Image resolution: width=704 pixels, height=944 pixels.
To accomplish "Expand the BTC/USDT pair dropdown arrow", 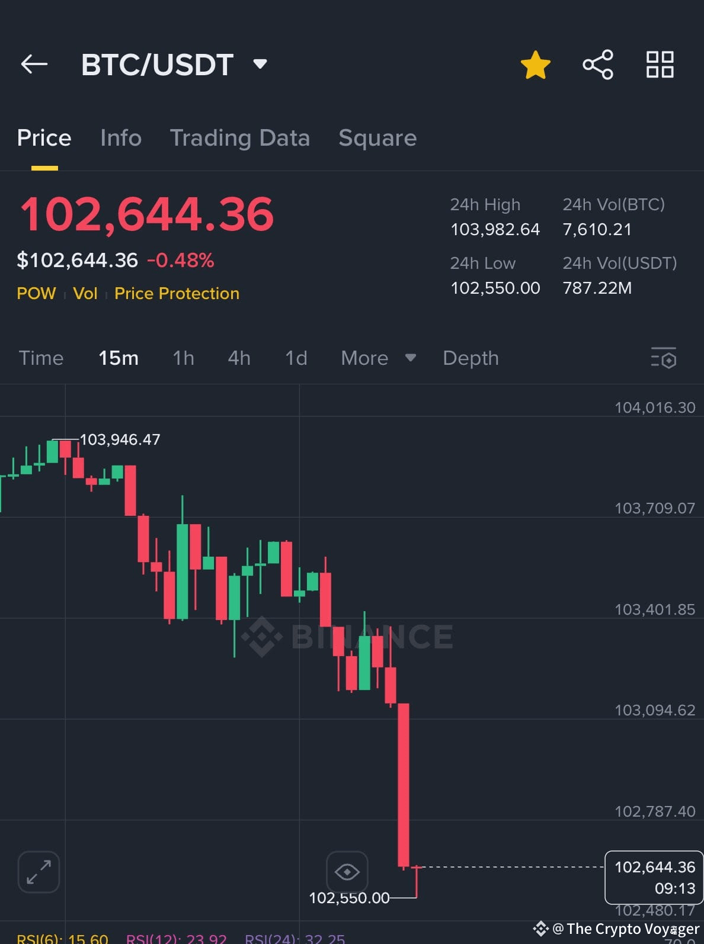I will coord(260,63).
